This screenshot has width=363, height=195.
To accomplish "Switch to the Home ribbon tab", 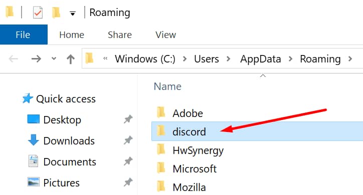I will pos(72,35).
